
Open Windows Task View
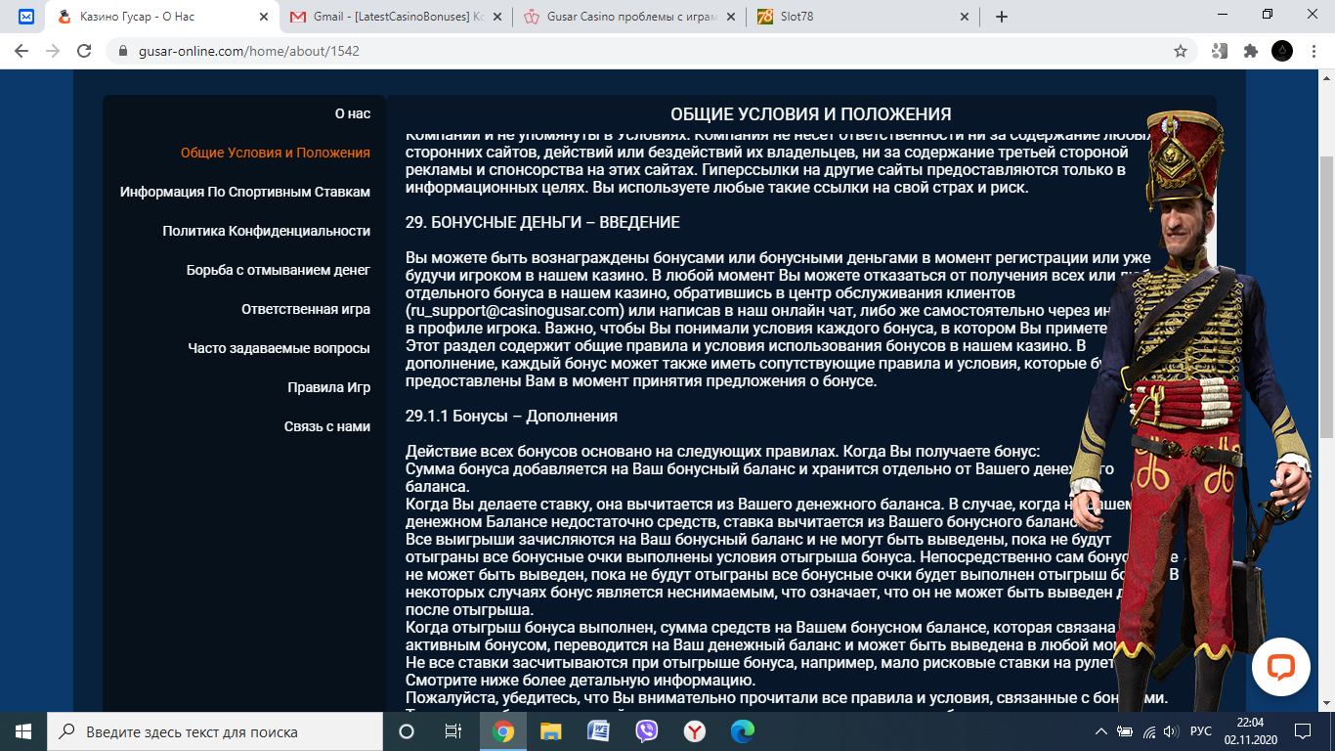453,731
